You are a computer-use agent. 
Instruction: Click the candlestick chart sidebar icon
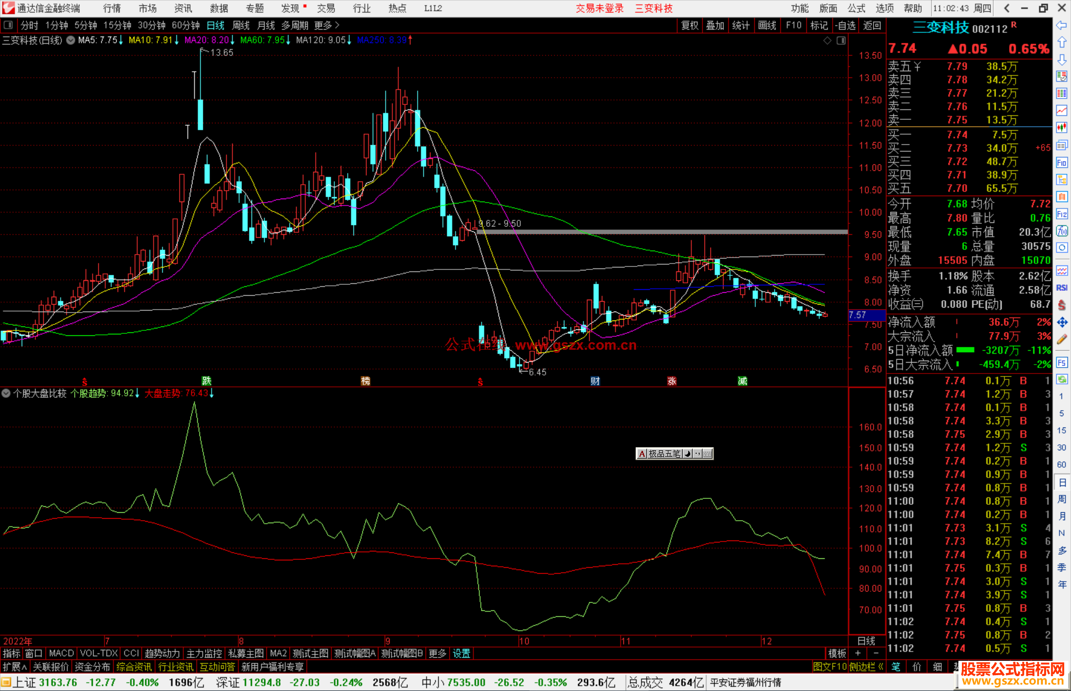(x=1062, y=127)
